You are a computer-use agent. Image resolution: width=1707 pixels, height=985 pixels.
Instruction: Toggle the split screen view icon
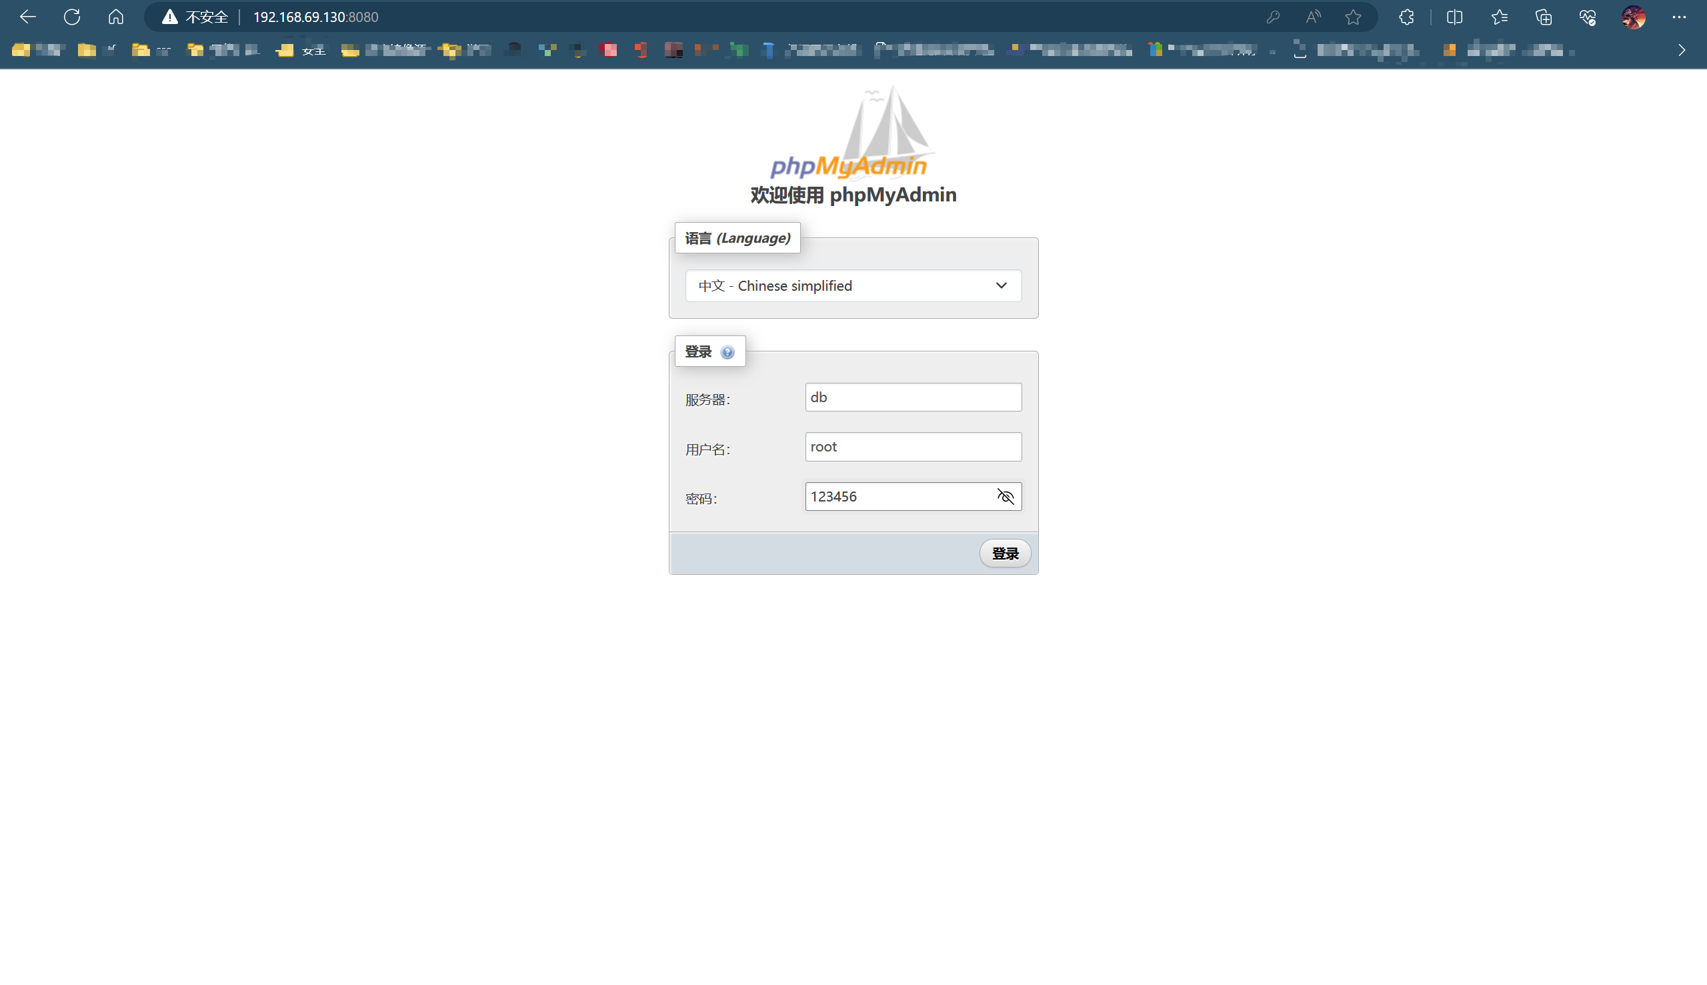tap(1454, 17)
